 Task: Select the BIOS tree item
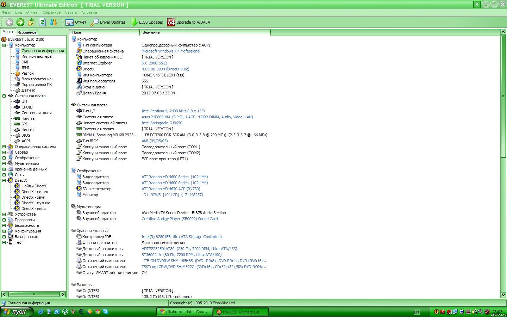coord(26,135)
